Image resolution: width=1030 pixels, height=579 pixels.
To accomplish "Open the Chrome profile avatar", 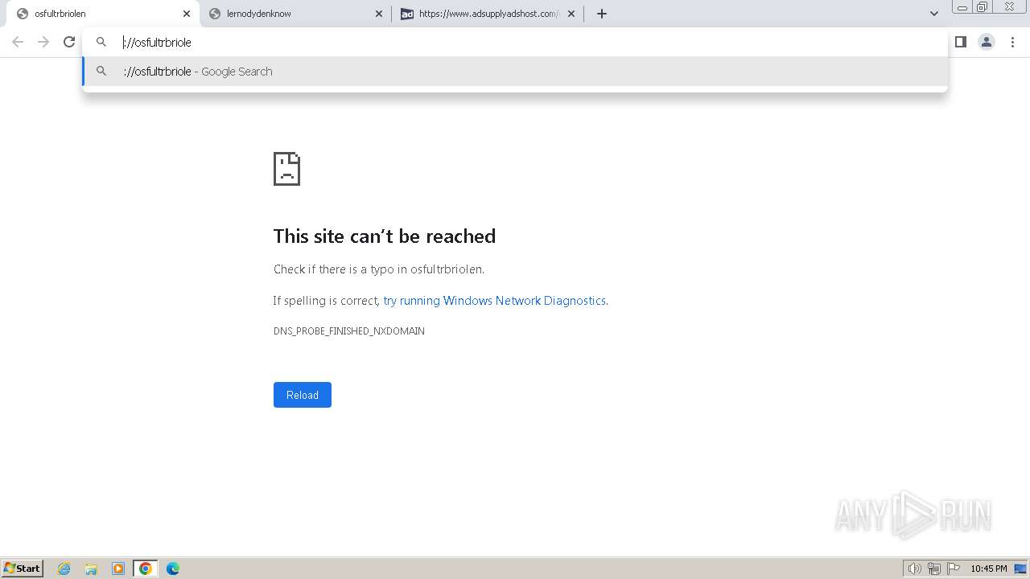I will (987, 42).
